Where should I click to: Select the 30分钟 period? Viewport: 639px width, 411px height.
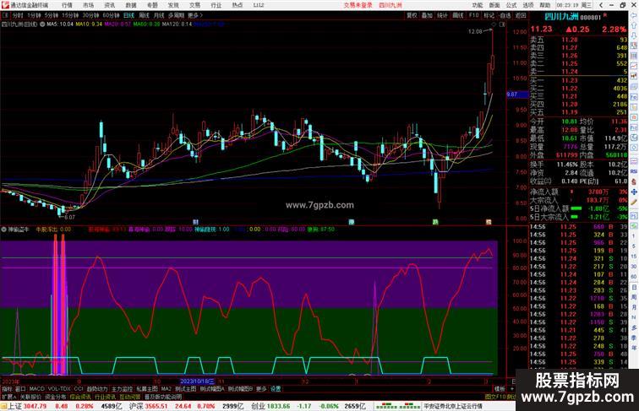(x=90, y=15)
